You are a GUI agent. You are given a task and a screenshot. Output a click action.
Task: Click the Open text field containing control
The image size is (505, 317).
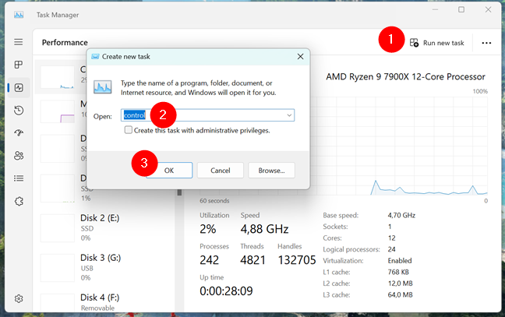[x=207, y=115]
